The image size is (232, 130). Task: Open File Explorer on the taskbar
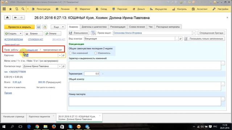[x=45, y=126]
